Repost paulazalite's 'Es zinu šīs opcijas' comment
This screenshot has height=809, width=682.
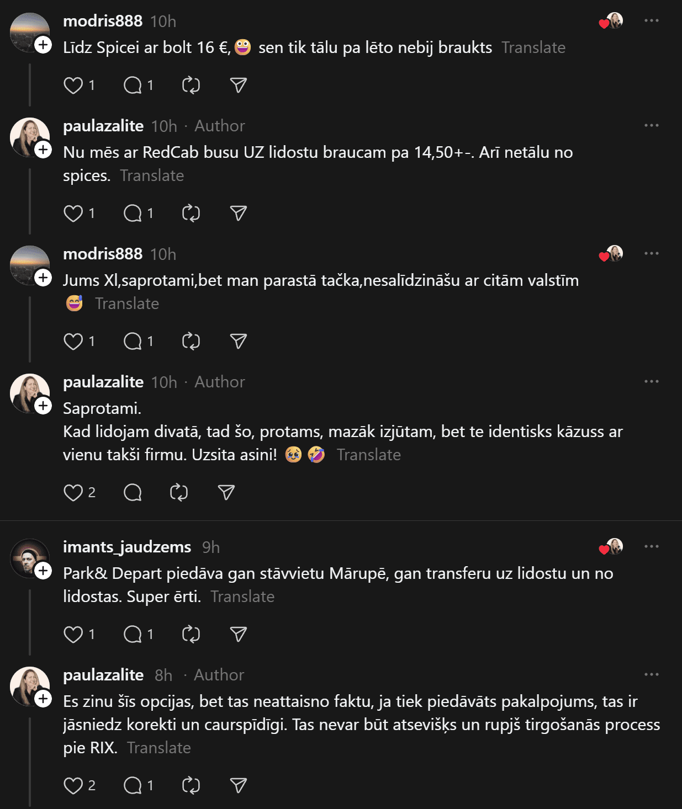pos(191,786)
